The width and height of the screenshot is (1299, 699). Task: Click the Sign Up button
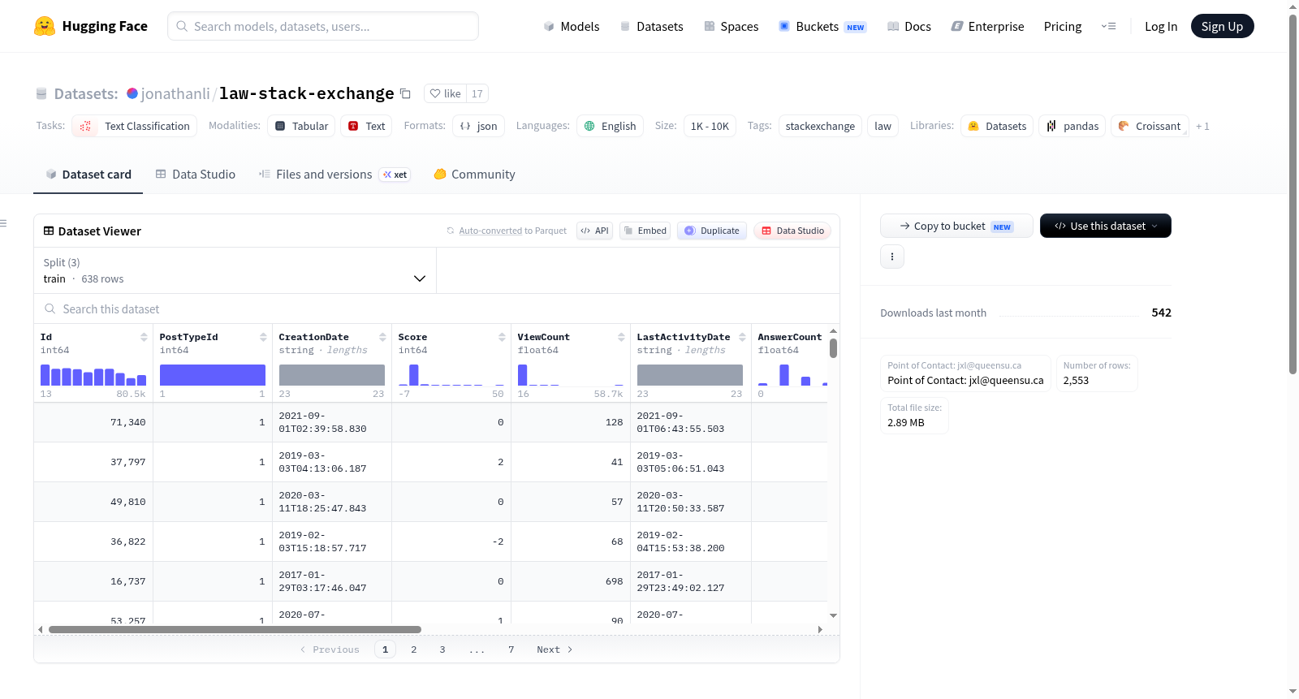pyautogui.click(x=1222, y=26)
